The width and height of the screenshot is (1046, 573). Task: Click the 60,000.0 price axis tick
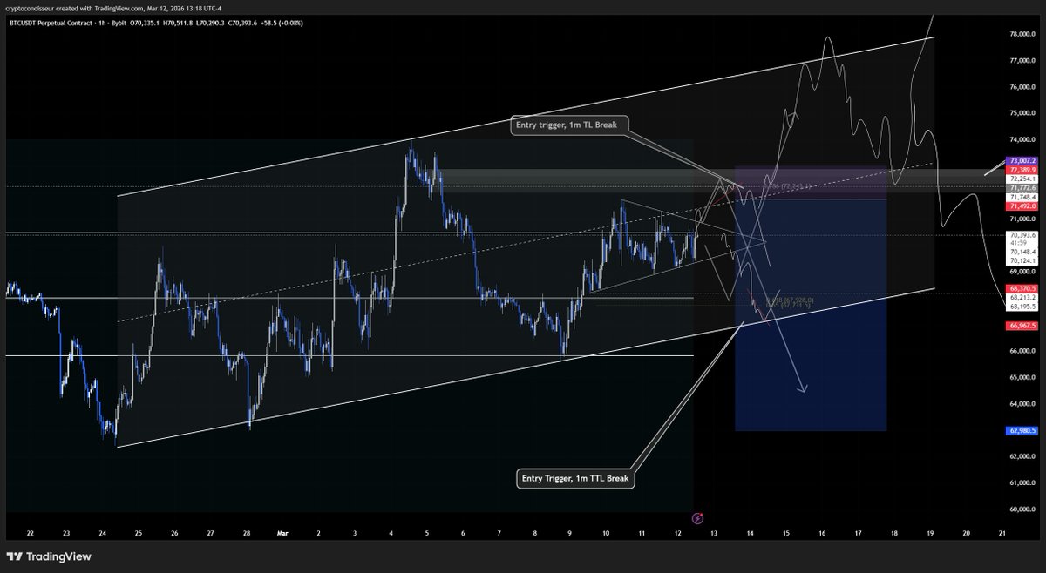point(1022,509)
